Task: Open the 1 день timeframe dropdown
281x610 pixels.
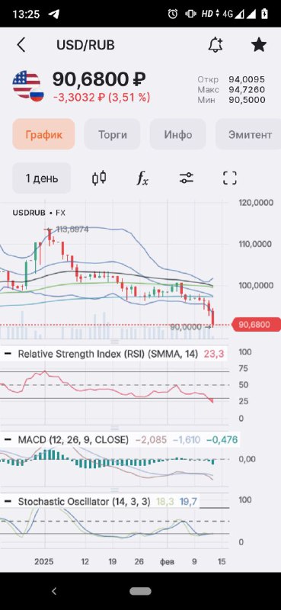Action: 42,178
